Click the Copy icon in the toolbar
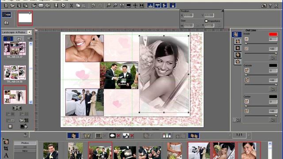This screenshot has width=283, height=159. (x=78, y=6)
